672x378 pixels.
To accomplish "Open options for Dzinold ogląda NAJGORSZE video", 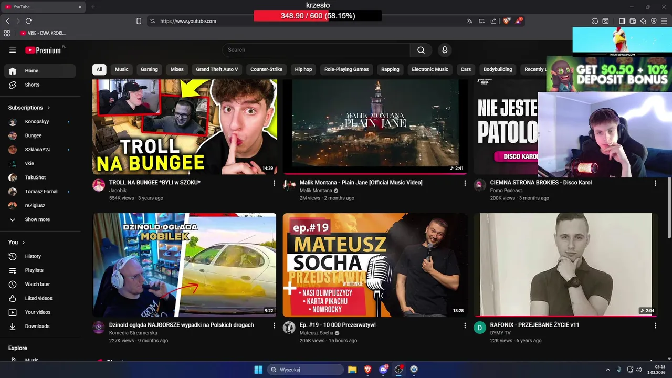I will click(x=274, y=325).
